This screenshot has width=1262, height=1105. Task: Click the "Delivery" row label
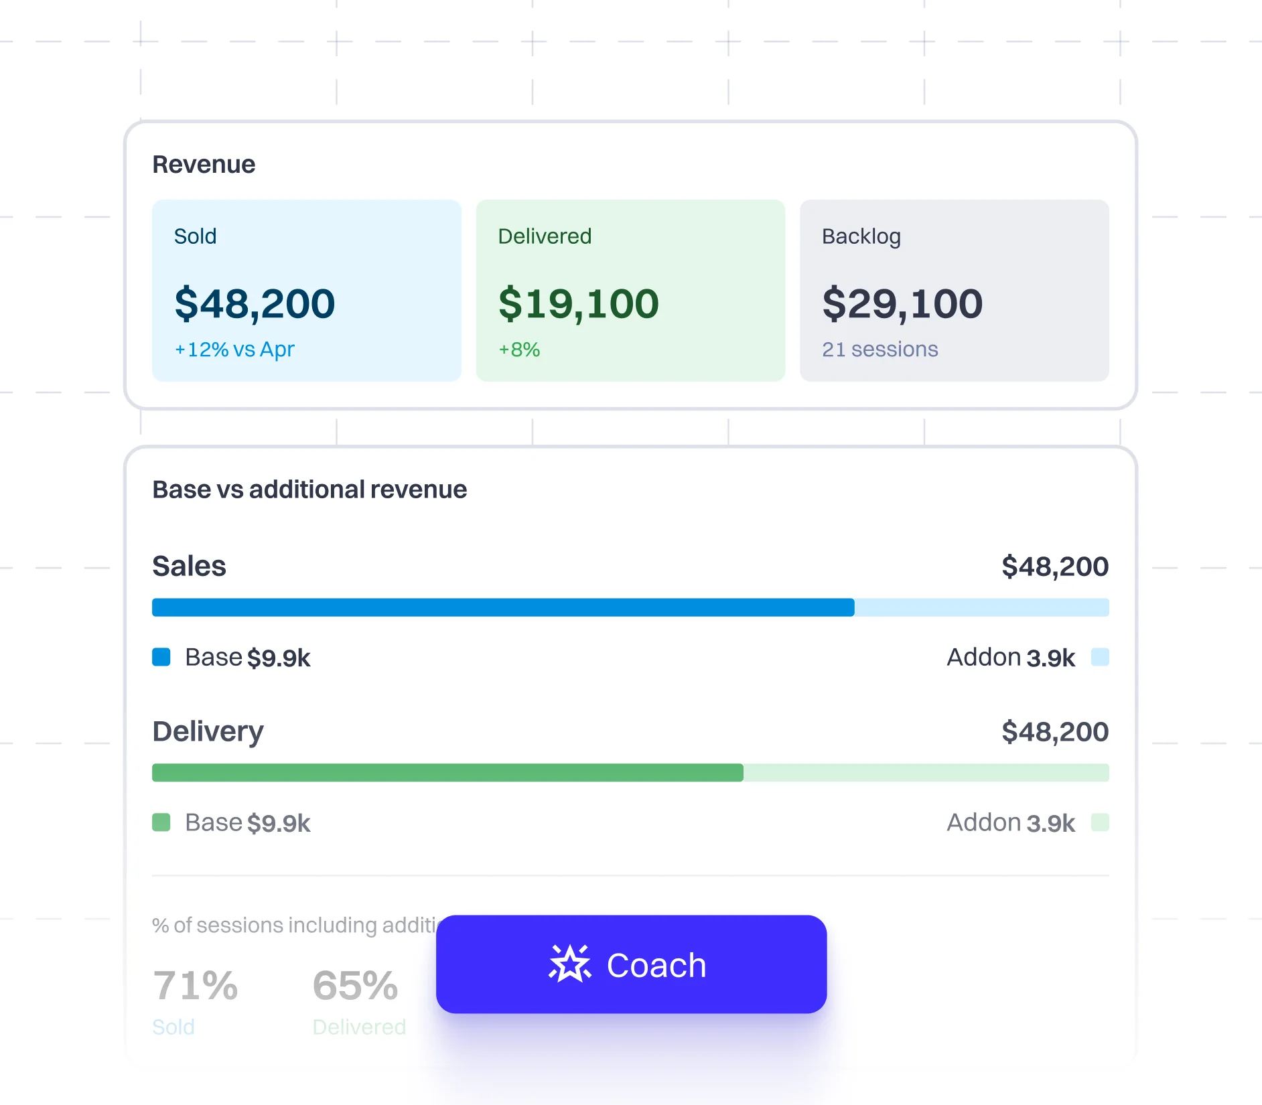tap(208, 732)
